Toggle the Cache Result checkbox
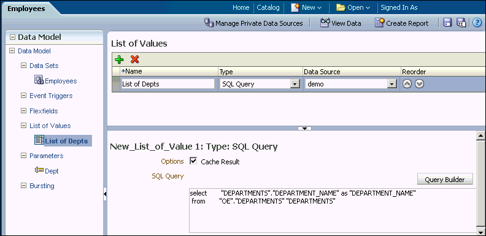 (193, 161)
